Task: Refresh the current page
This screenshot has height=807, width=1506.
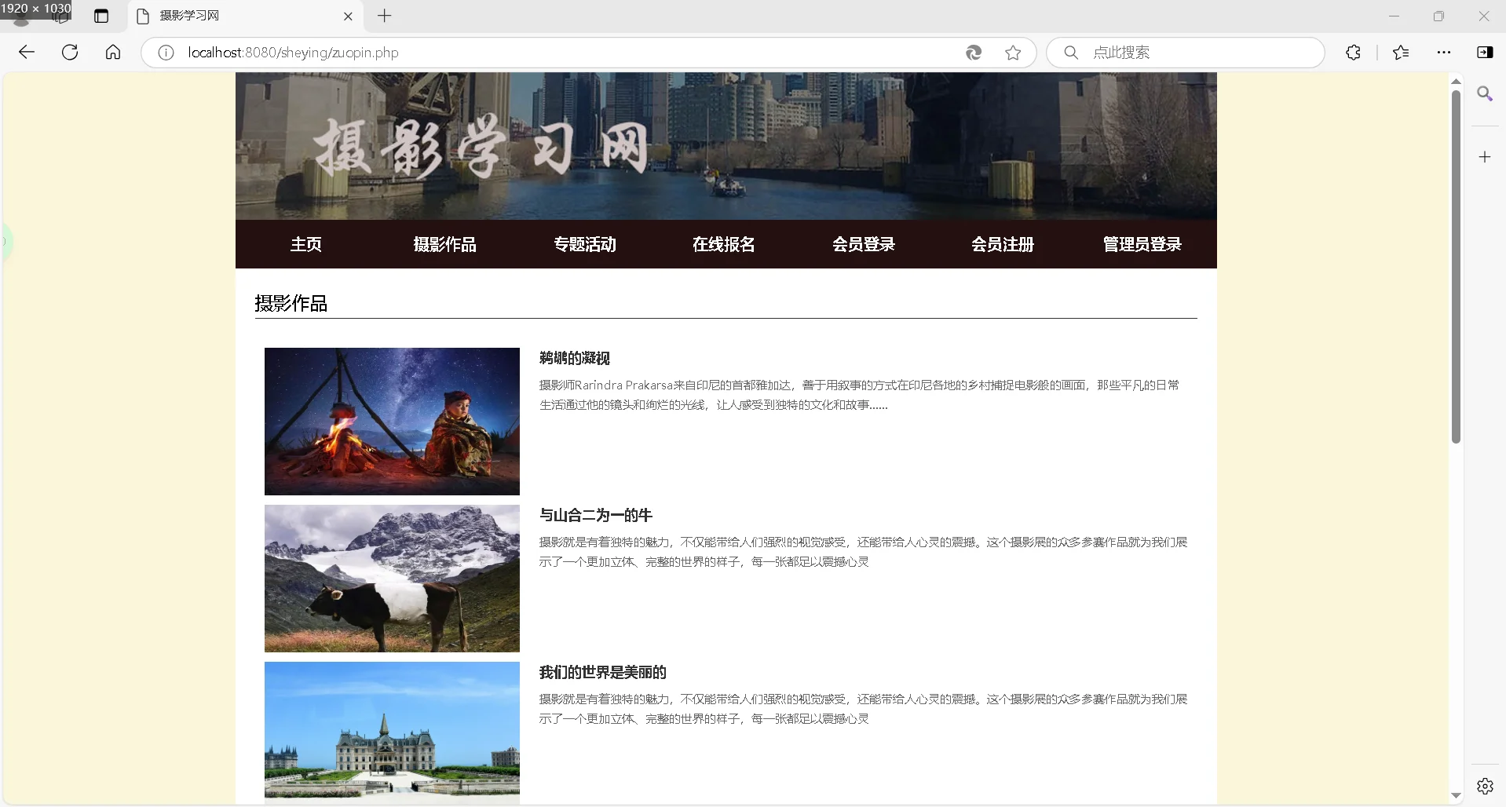Action: (x=70, y=52)
